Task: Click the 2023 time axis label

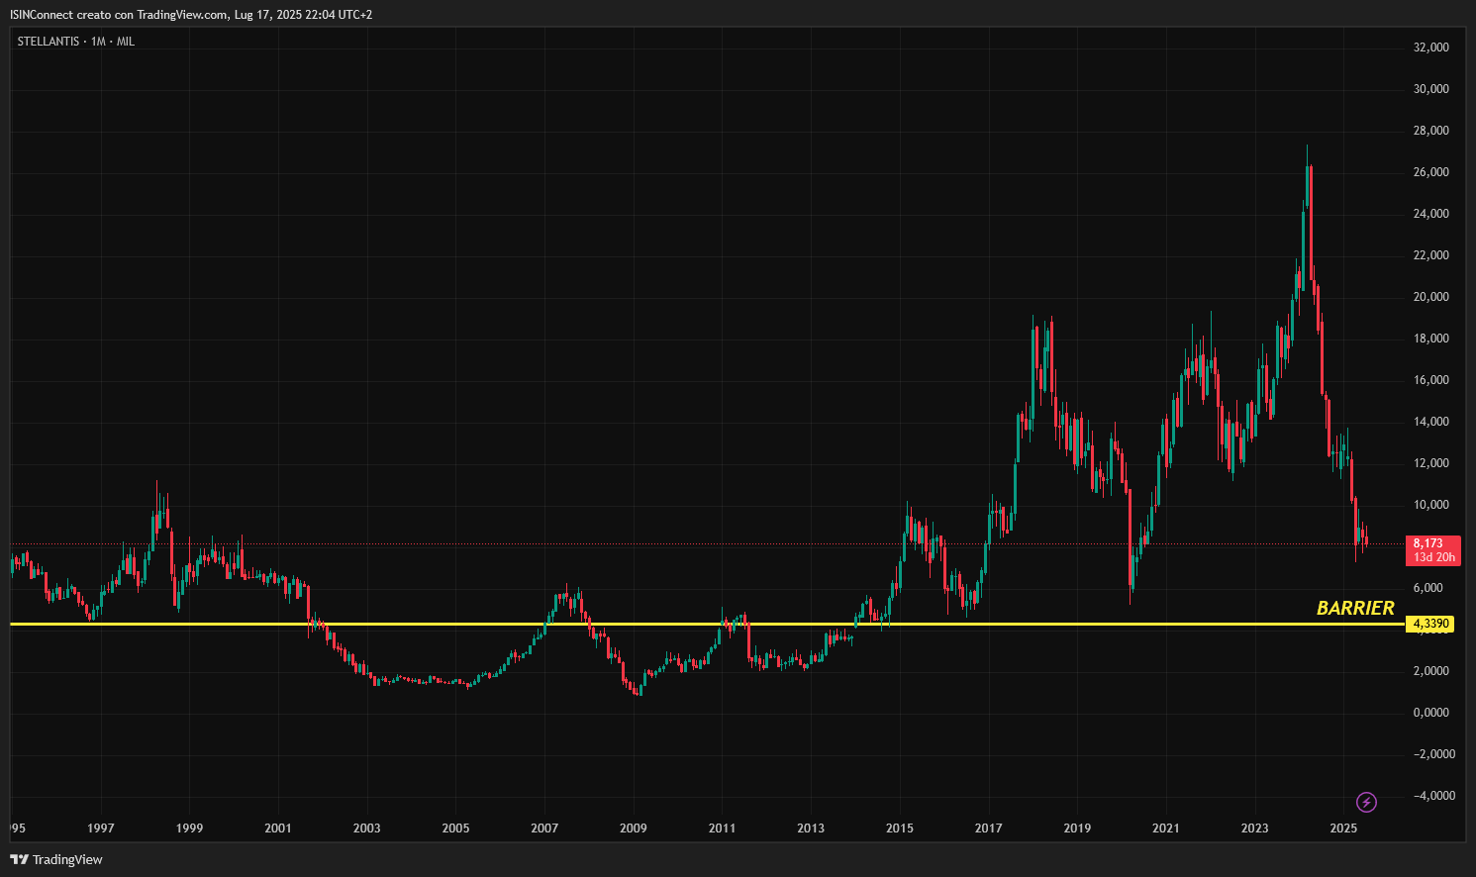Action: click(1255, 828)
